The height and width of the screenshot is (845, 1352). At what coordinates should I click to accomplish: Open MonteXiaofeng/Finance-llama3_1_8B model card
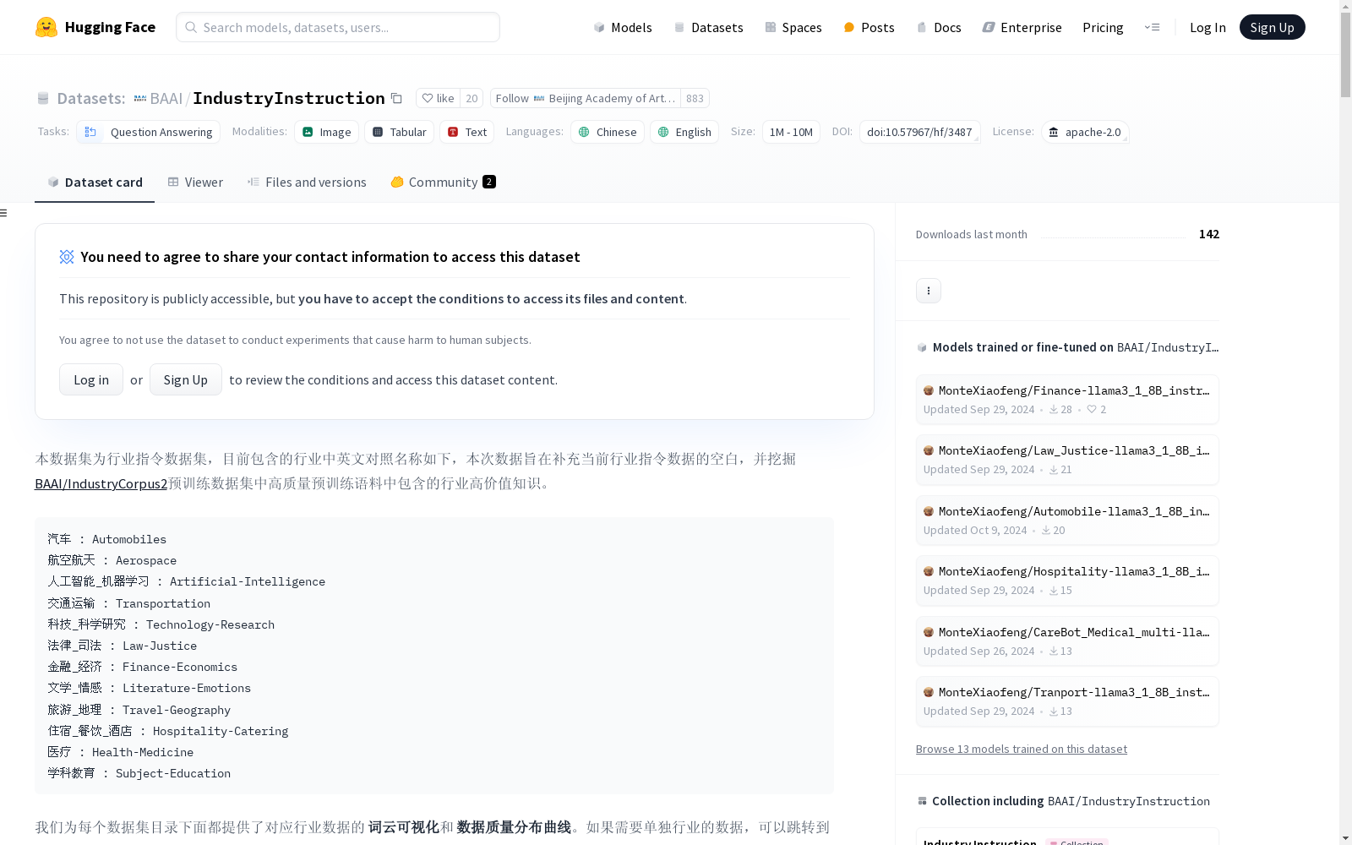1067,400
